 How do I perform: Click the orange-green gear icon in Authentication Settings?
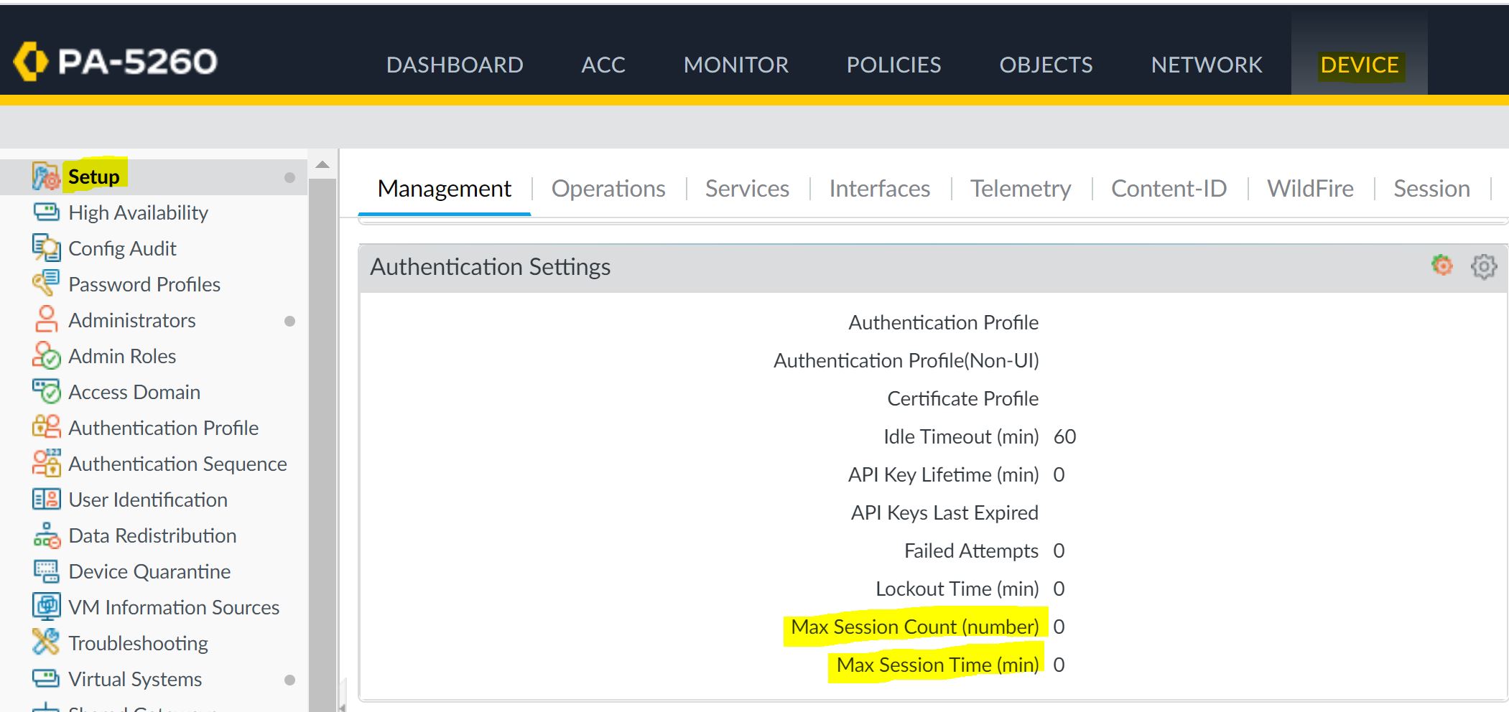1441,266
